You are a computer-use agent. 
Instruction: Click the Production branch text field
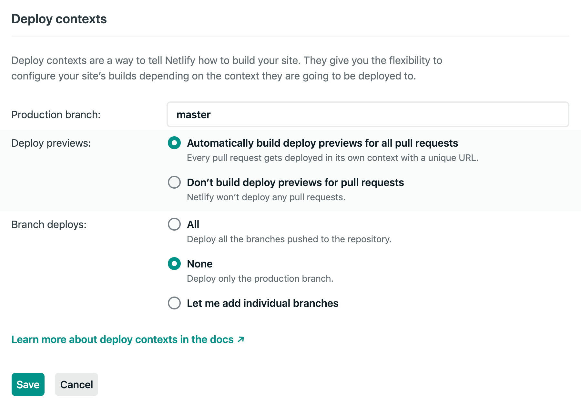368,115
